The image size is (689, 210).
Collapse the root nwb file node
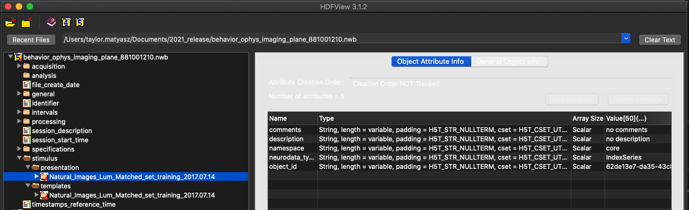10,57
